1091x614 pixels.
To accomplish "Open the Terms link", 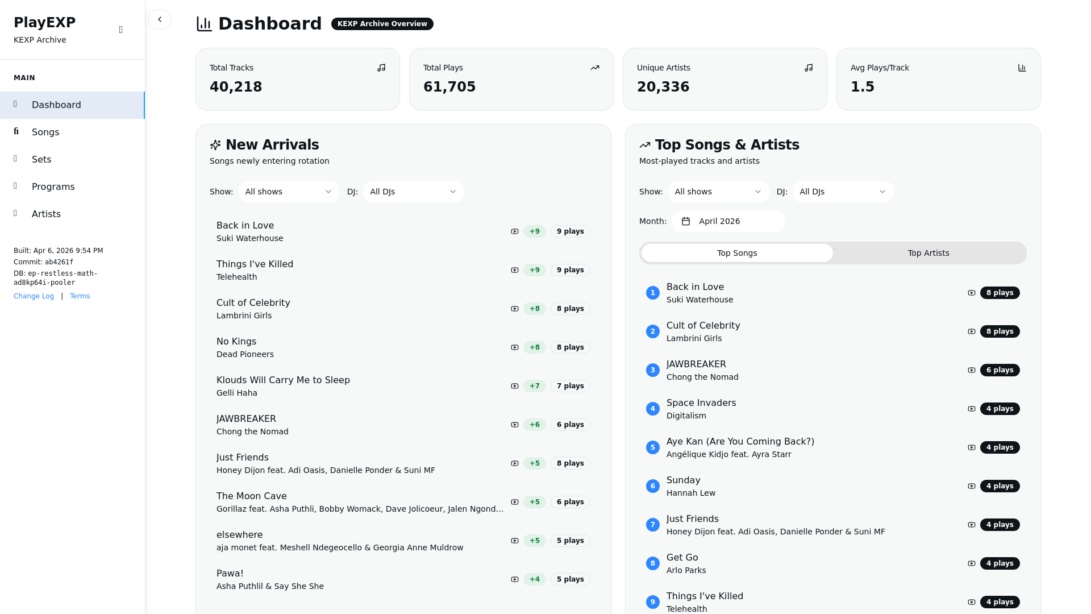I will click(x=80, y=296).
